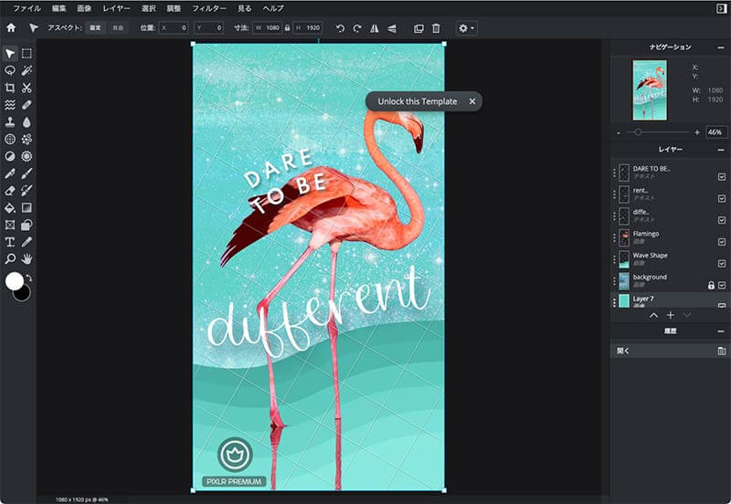Click the 開く history entry
The width and height of the screenshot is (731, 504).
[x=670, y=352]
